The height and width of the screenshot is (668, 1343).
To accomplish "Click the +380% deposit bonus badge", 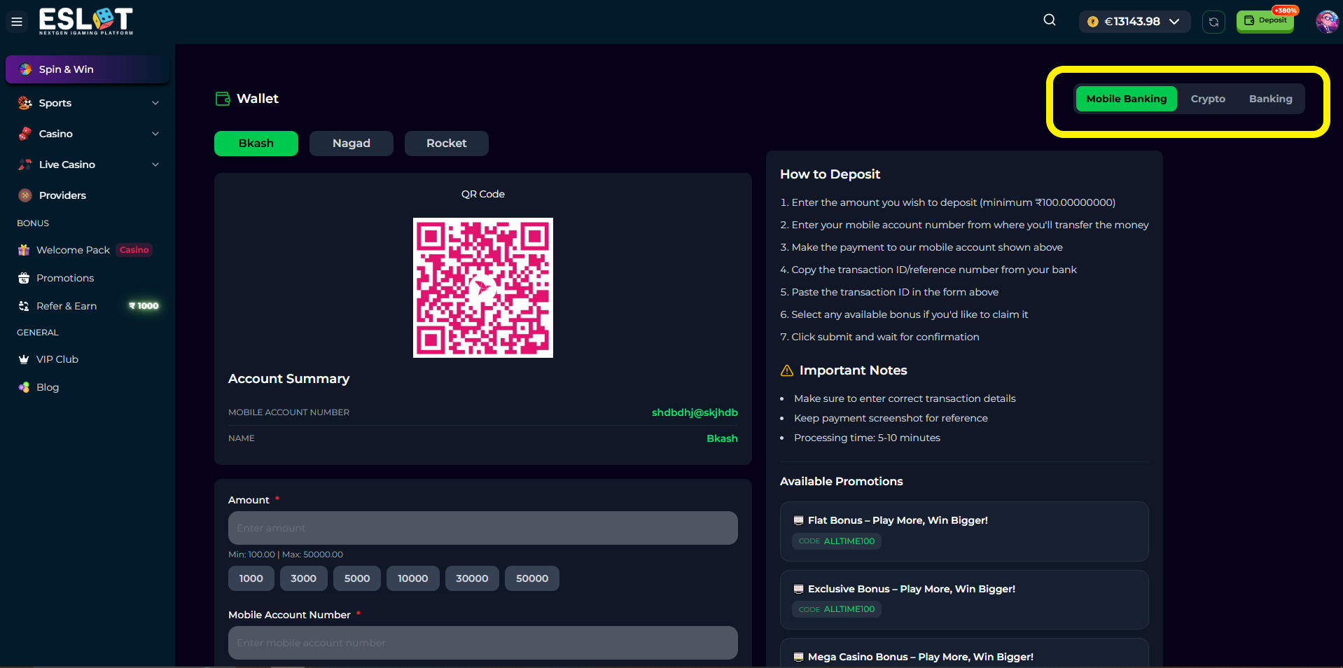I will coord(1286,11).
